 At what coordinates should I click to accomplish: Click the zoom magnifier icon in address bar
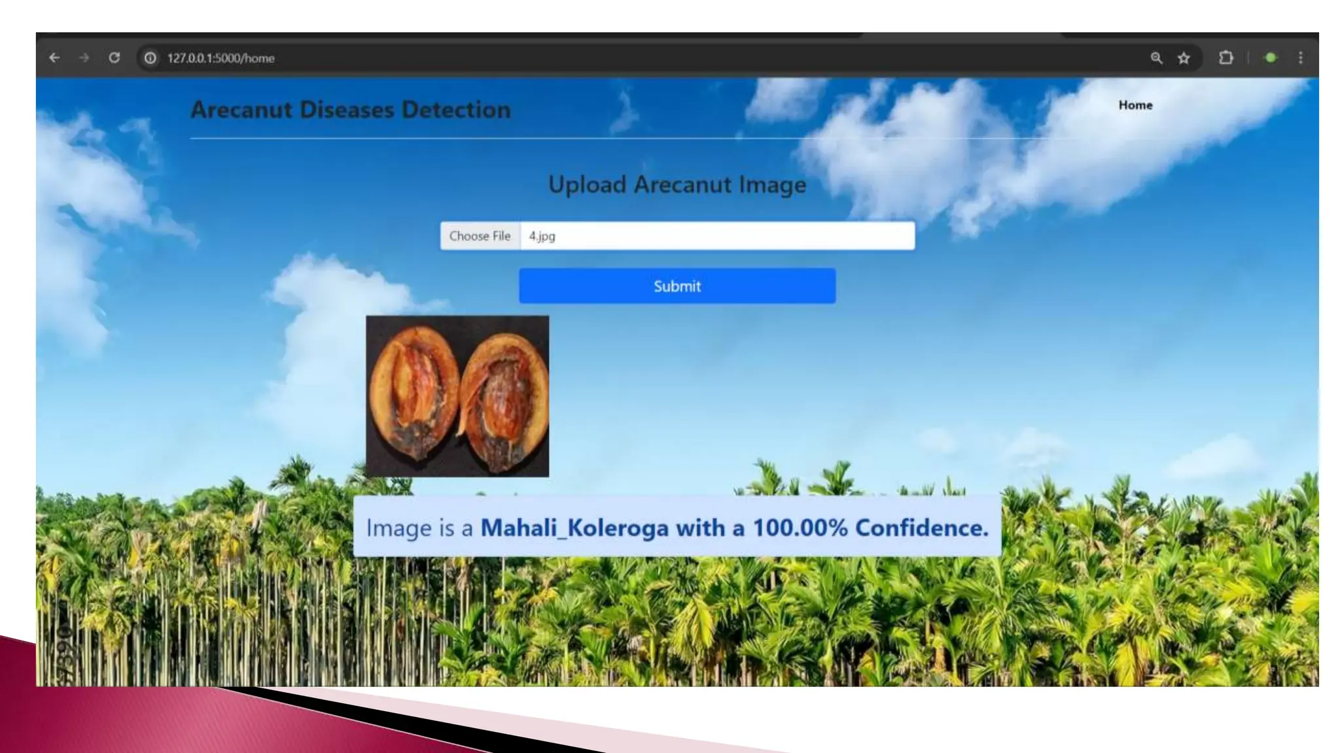[1156, 58]
